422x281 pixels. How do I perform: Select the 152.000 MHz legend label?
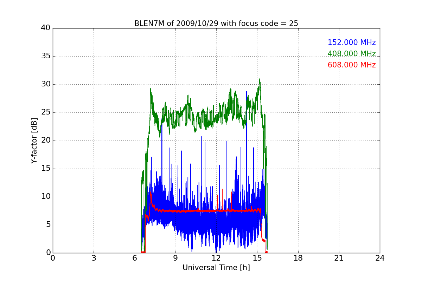point(352,43)
